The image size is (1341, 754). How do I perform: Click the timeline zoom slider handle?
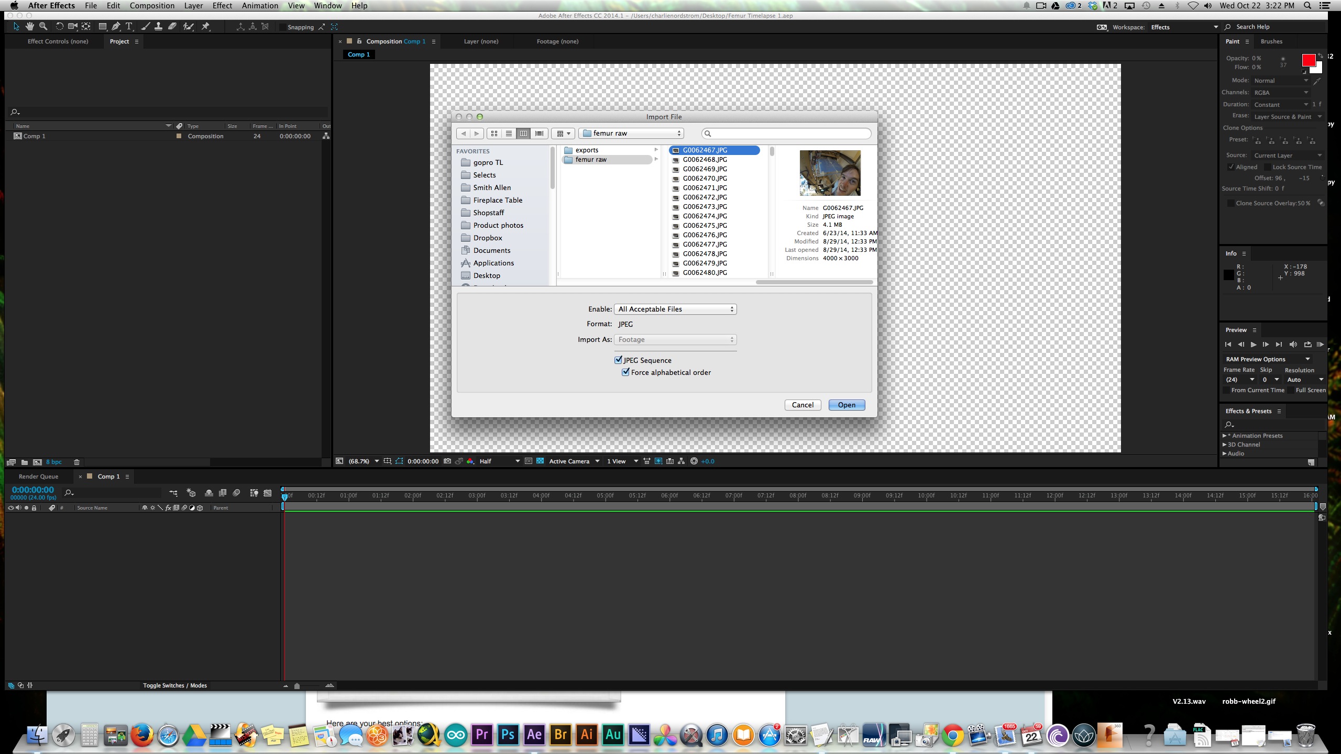(x=297, y=685)
